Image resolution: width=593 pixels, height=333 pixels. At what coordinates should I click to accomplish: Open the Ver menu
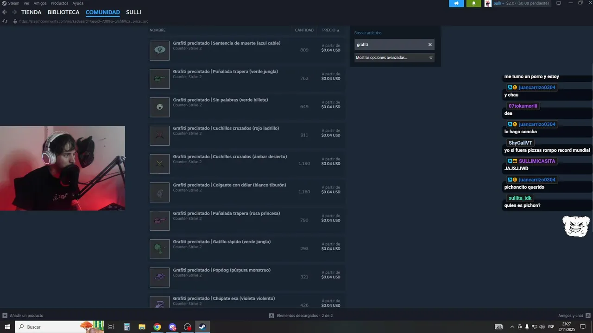(26, 3)
